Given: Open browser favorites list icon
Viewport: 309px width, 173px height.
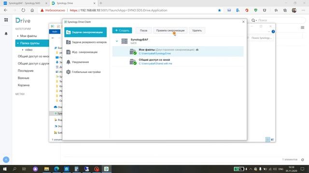Looking at the screenshot, I should [x=276, y=11].
